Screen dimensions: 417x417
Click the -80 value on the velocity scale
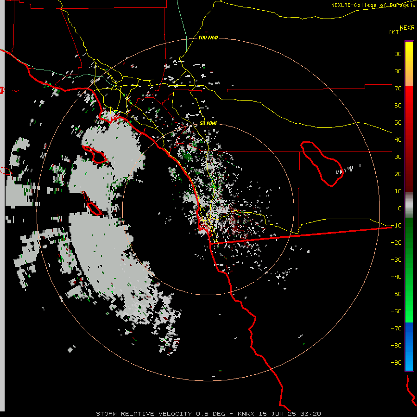click(396, 346)
